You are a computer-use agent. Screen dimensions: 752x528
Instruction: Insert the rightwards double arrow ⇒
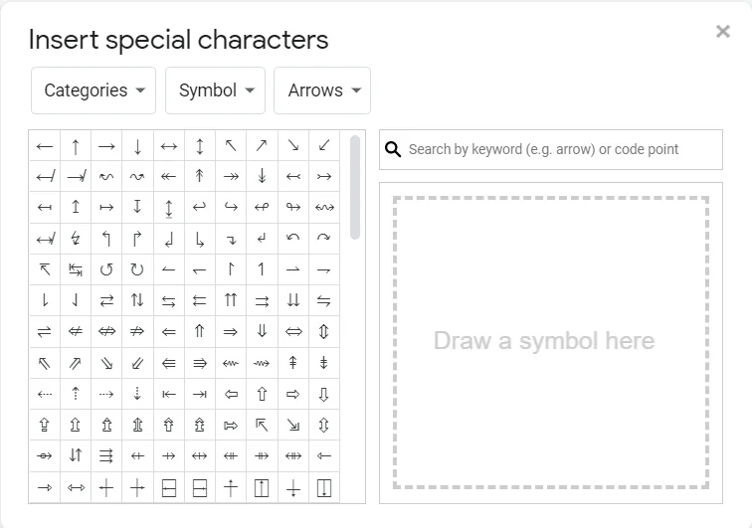[231, 332]
